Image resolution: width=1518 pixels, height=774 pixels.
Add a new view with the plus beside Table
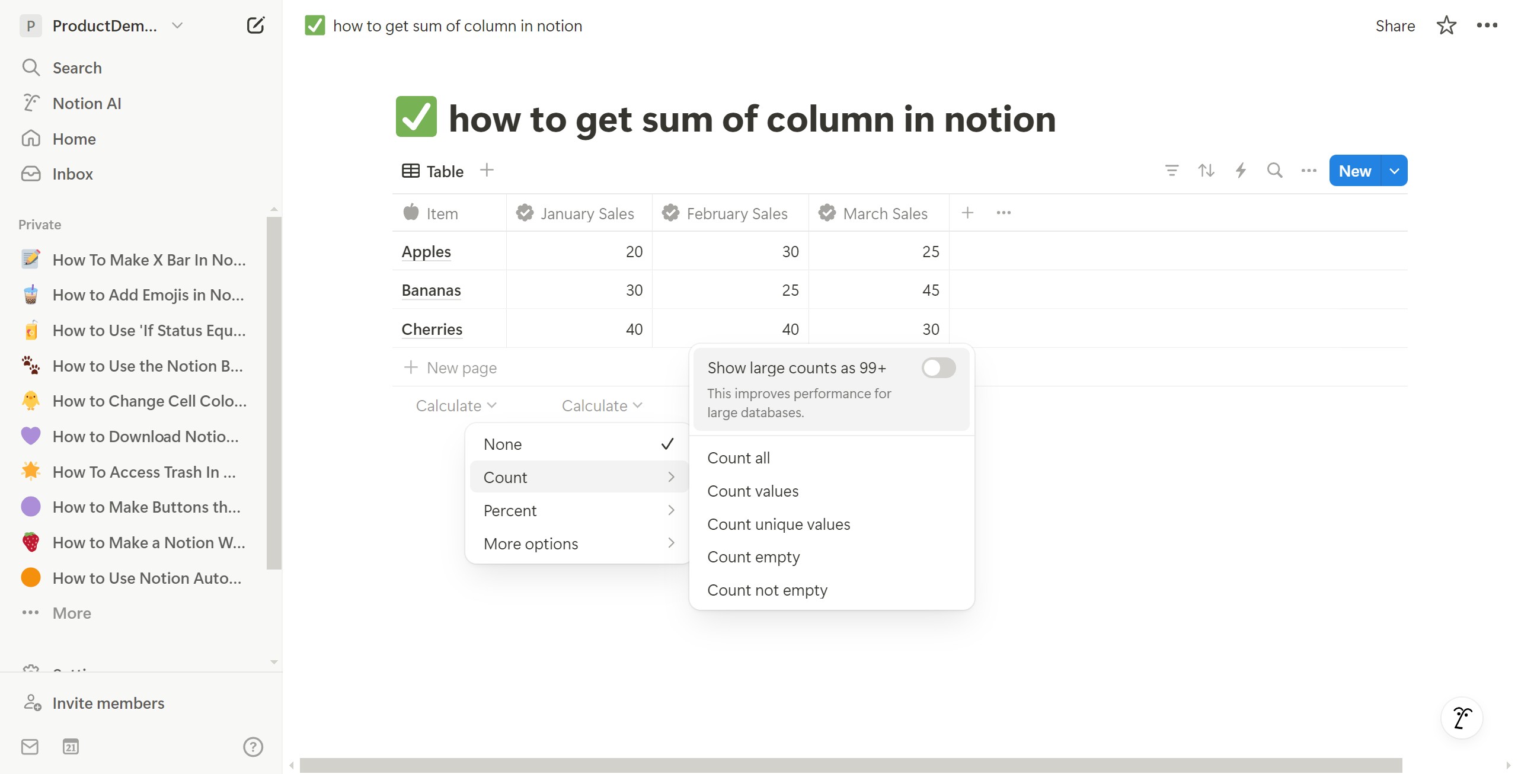(487, 170)
